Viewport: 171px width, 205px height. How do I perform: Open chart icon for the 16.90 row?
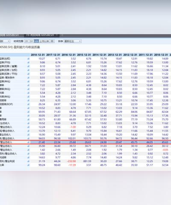click(x=28, y=135)
